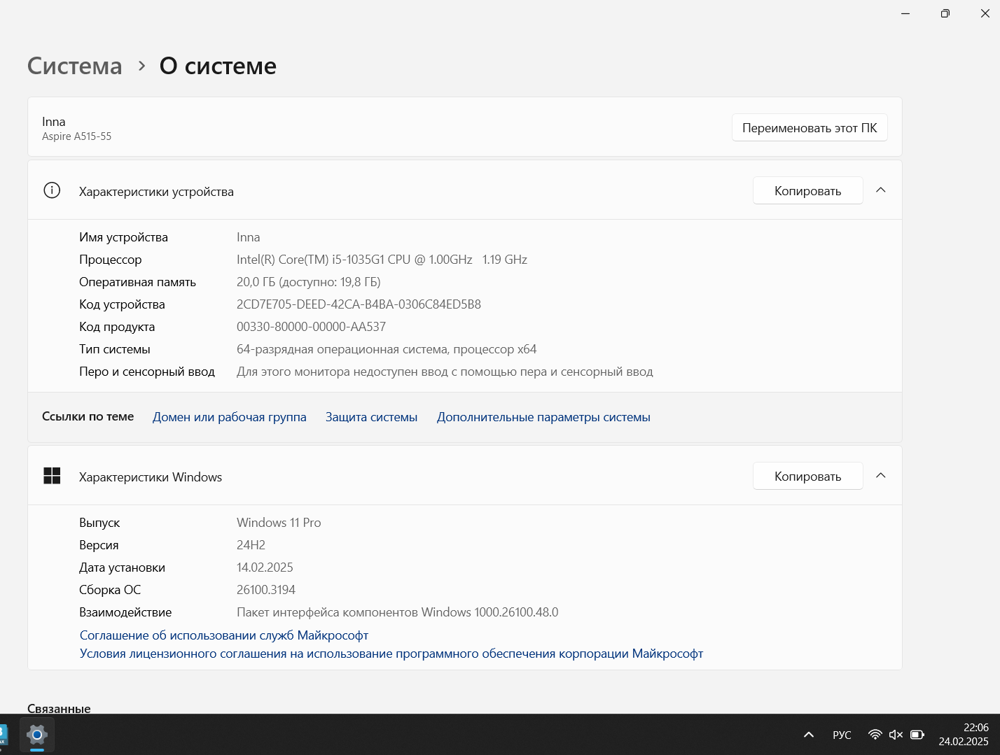This screenshot has height=755, width=1000.
Task: Click the Имя устройства label
Action: (x=123, y=237)
